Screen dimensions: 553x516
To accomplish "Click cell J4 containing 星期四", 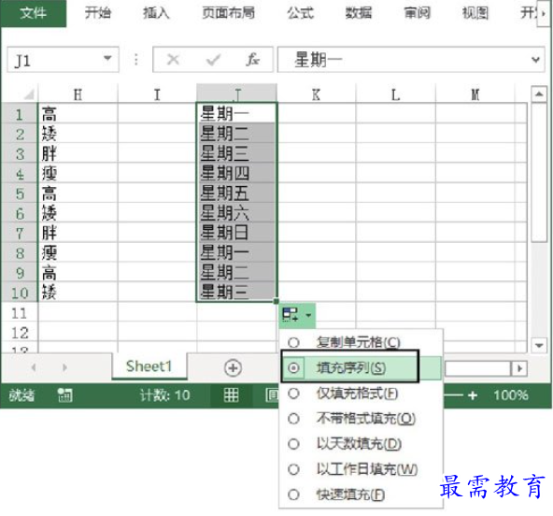I will (x=236, y=173).
